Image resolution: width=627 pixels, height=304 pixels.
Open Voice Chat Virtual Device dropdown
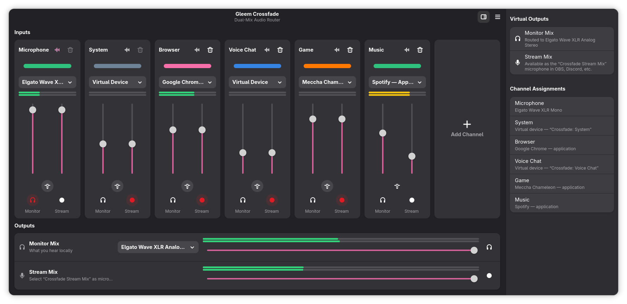pyautogui.click(x=257, y=82)
